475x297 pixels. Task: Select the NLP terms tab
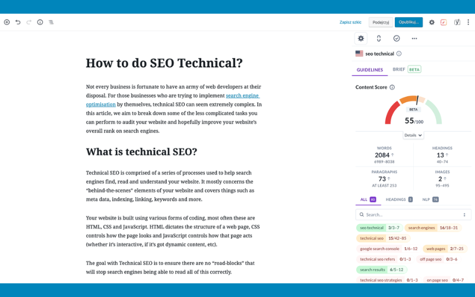pyautogui.click(x=430, y=200)
